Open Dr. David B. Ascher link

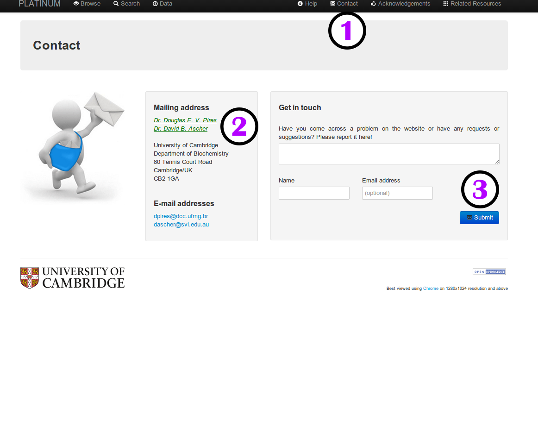click(181, 129)
